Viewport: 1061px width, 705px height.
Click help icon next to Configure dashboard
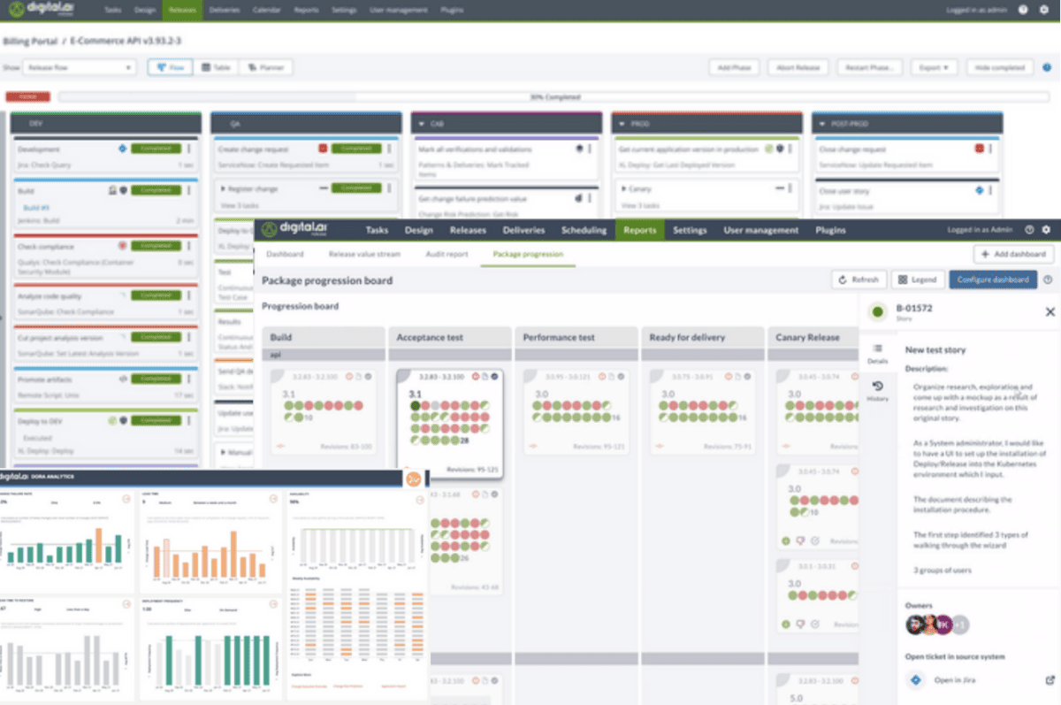(1048, 280)
